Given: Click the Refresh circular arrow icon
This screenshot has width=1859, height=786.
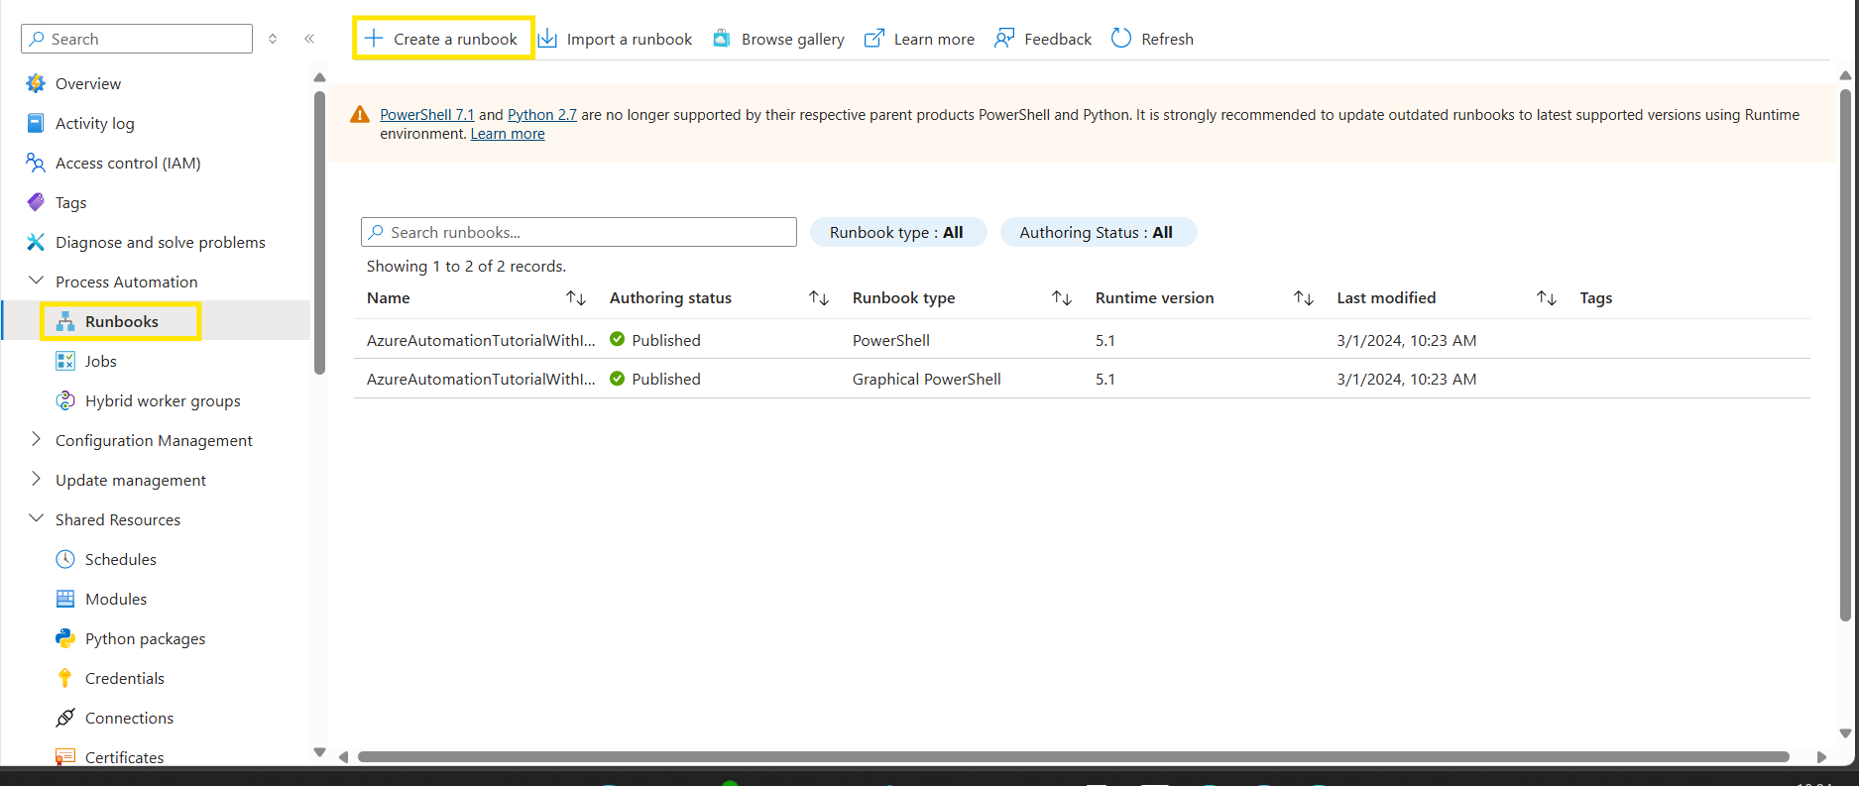Looking at the screenshot, I should pyautogui.click(x=1121, y=39).
